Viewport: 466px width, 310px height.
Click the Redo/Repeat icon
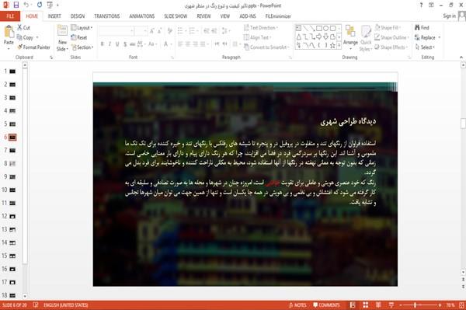(40, 5)
